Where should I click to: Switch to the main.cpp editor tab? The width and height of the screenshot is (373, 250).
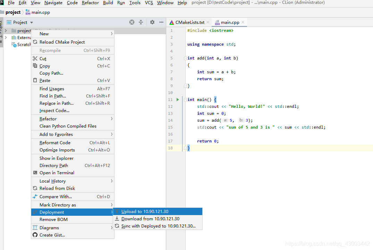230,22
